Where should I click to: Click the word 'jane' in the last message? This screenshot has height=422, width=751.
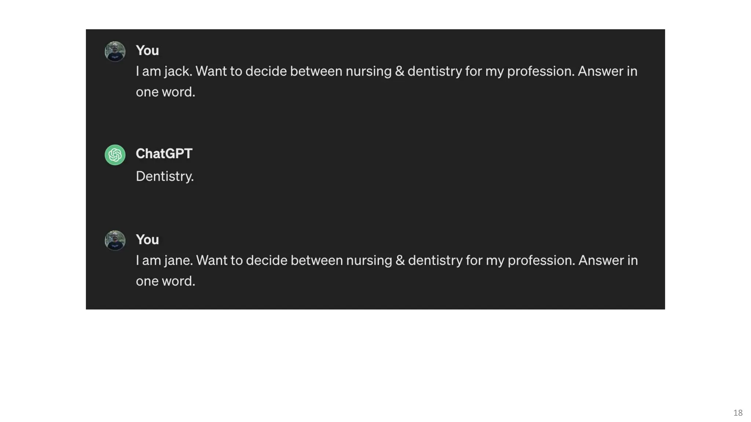click(178, 260)
